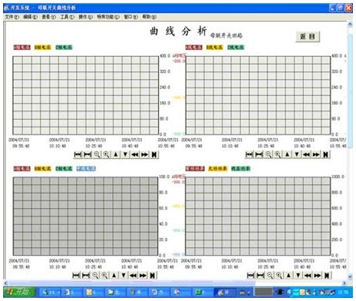
Task: Click fast-forward arrows under bottom-left current chart
Action: point(143,276)
